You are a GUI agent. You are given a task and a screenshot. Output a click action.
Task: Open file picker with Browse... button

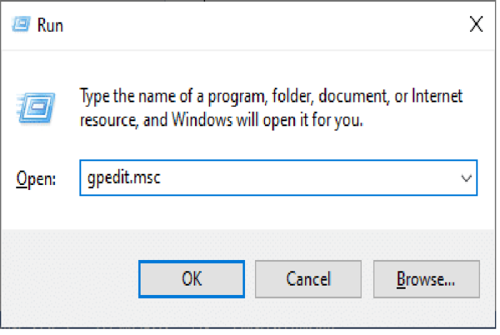[x=426, y=279]
